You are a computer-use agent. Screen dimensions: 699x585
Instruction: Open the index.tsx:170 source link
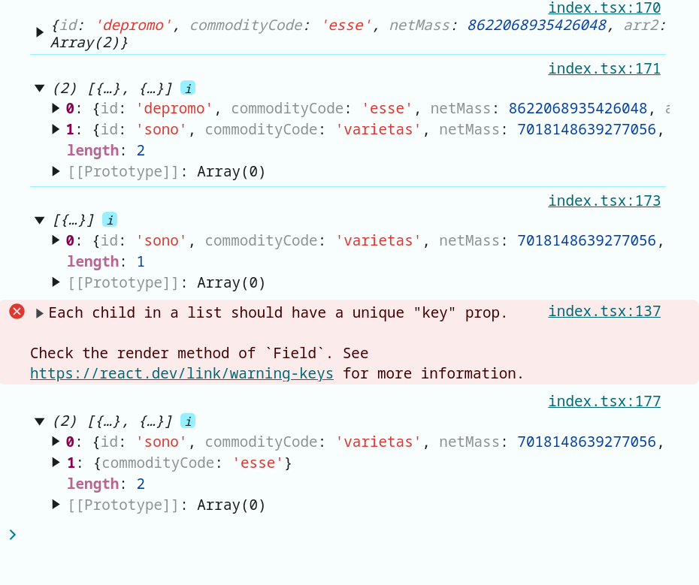point(604,8)
